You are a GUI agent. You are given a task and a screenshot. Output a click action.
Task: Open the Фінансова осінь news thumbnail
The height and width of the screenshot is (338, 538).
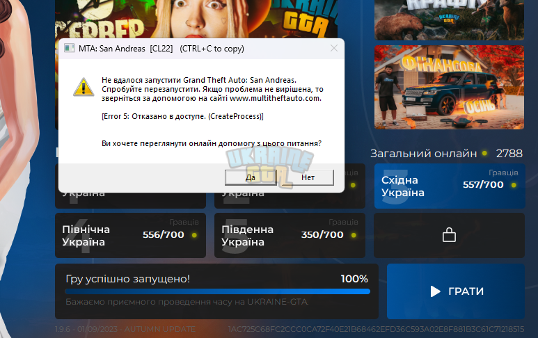pyautogui.click(x=449, y=87)
